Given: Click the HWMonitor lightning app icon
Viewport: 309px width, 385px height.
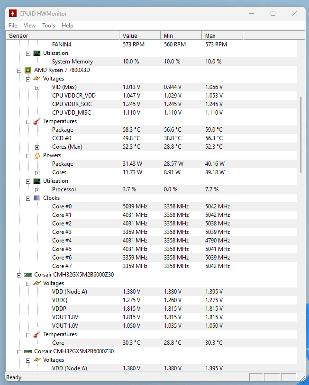Looking at the screenshot, I should point(13,13).
